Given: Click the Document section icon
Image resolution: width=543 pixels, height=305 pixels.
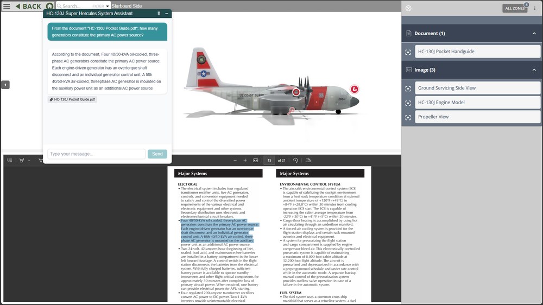Looking at the screenshot, I should 409,34.
